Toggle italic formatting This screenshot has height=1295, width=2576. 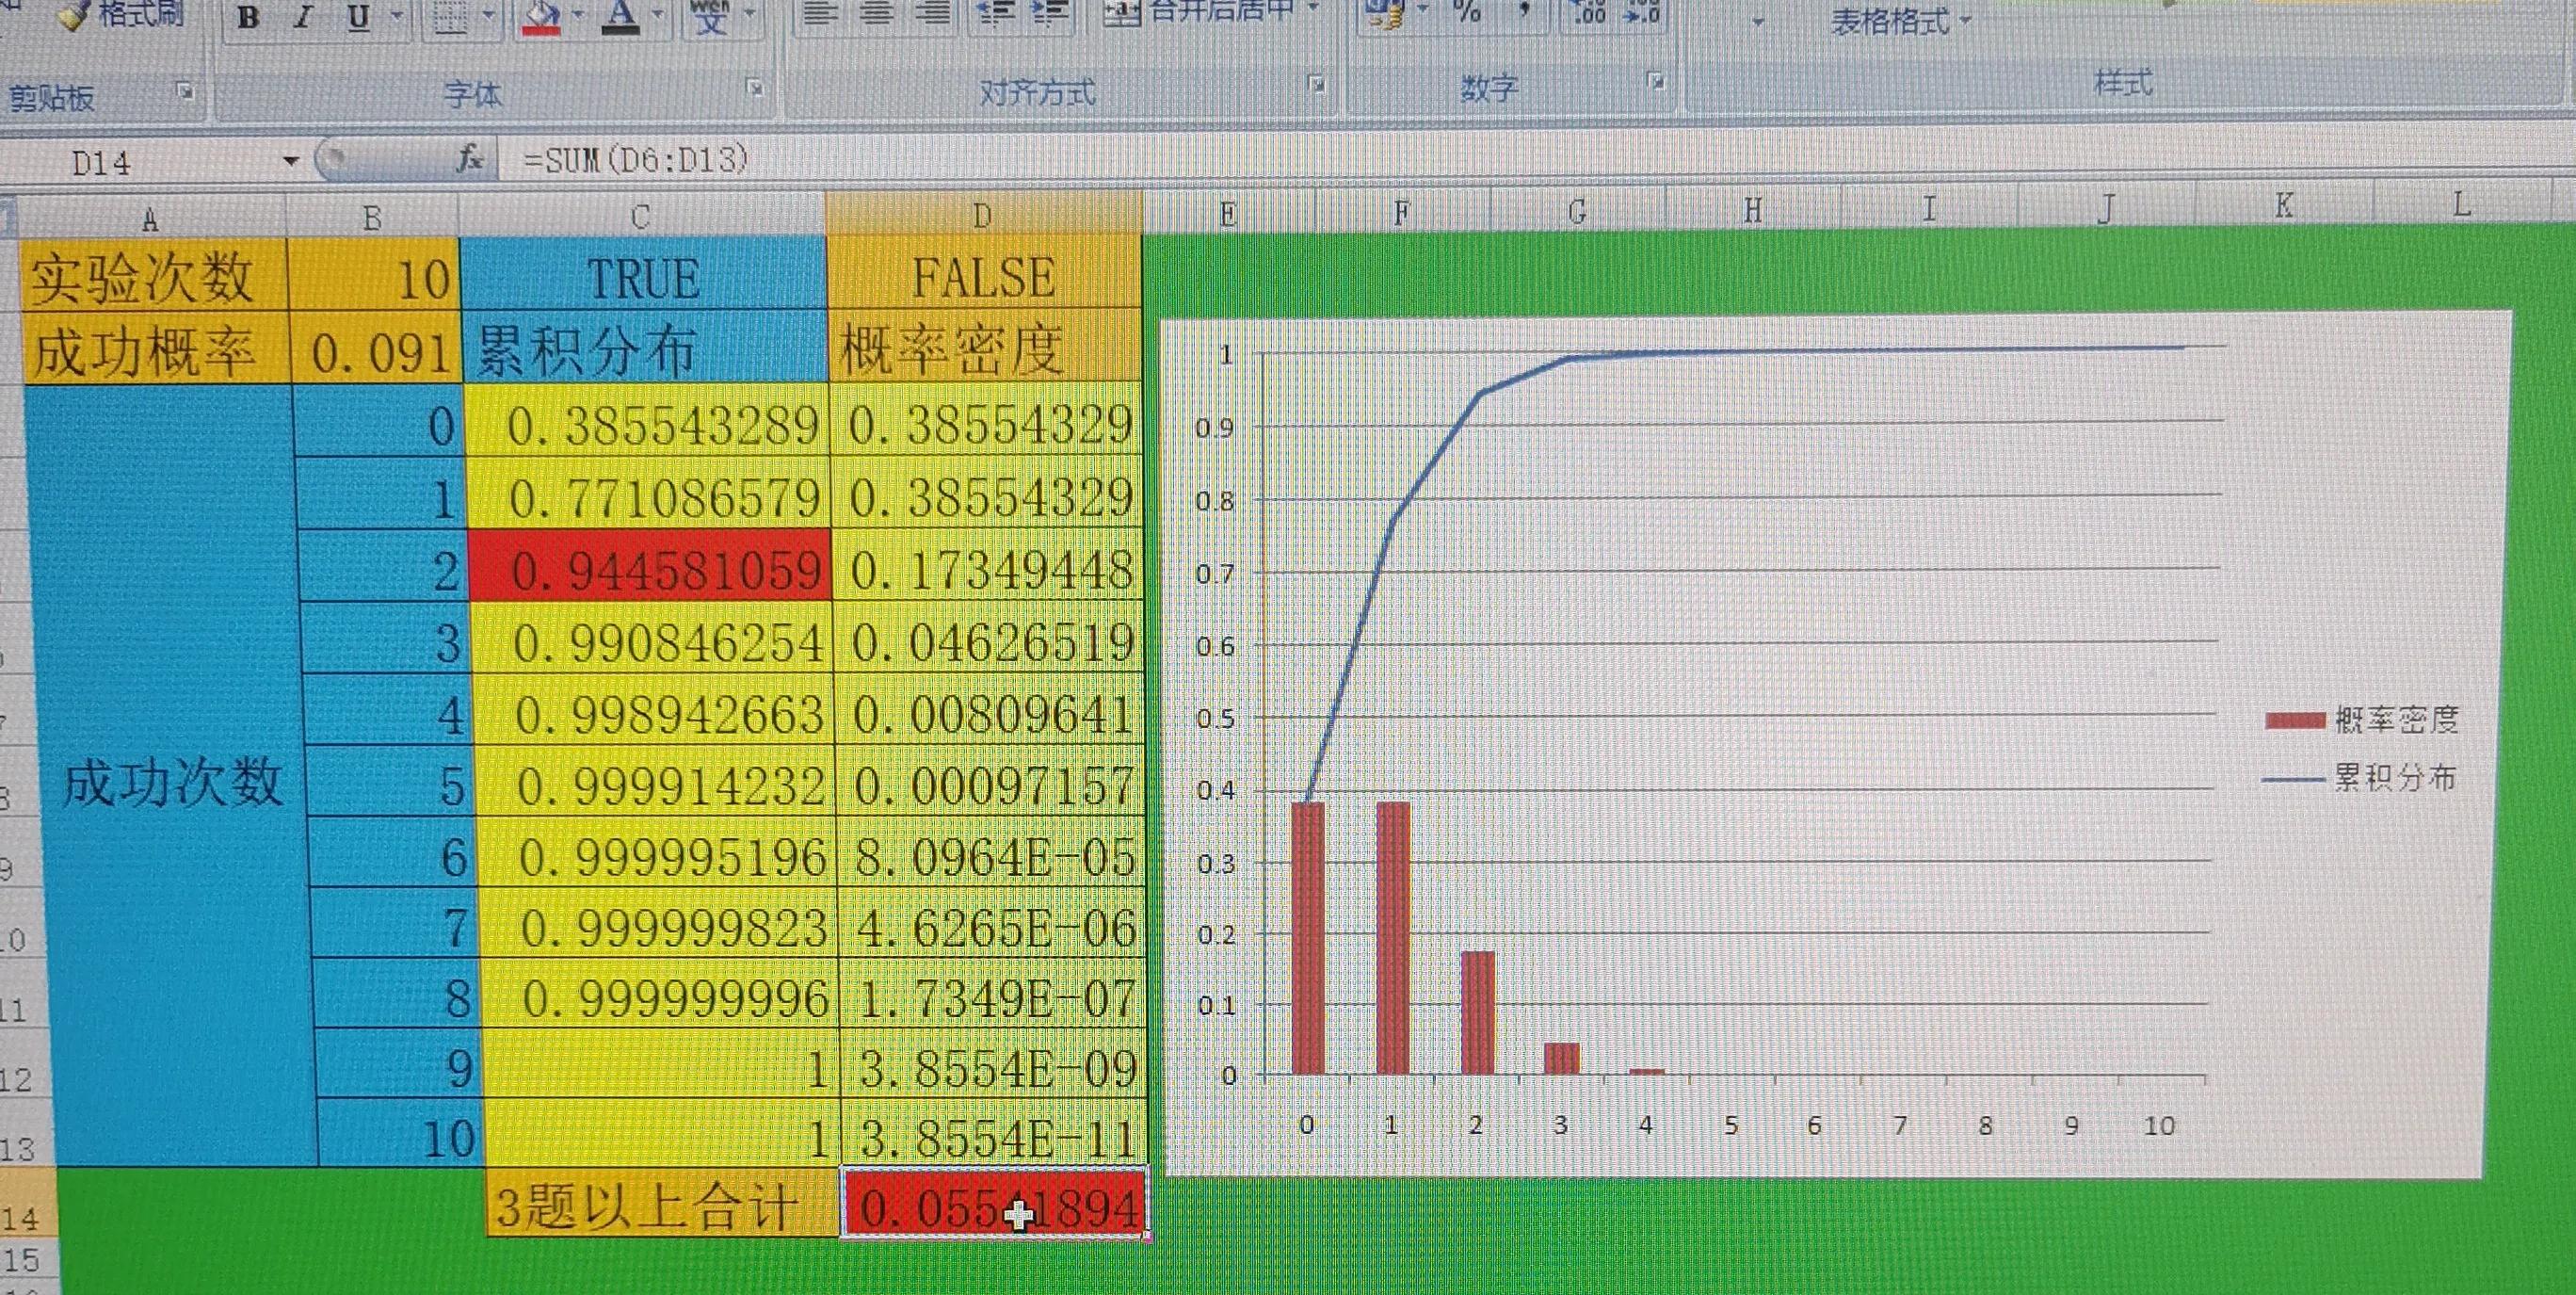(x=301, y=15)
